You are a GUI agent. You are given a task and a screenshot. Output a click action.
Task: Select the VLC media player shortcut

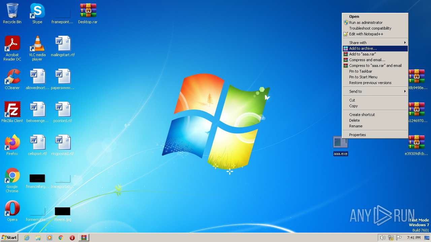[37, 48]
